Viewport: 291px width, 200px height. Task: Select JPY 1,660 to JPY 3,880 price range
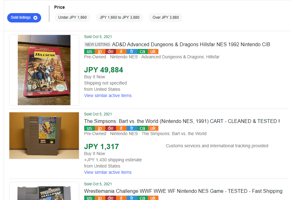point(119,17)
